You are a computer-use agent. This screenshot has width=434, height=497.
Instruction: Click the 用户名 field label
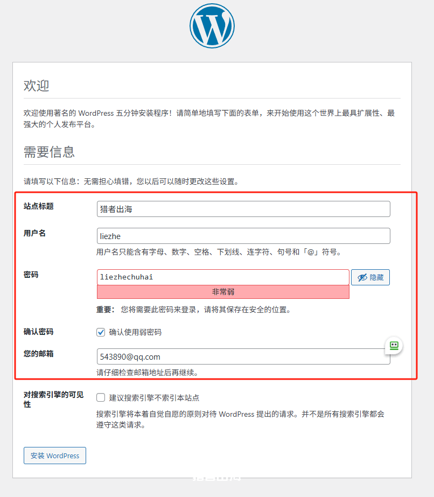tap(35, 233)
